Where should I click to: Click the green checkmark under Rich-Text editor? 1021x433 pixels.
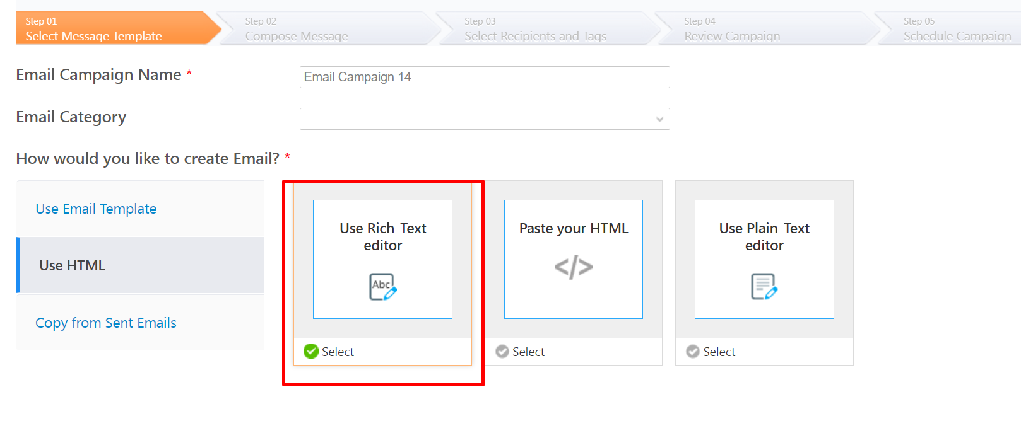[311, 352]
